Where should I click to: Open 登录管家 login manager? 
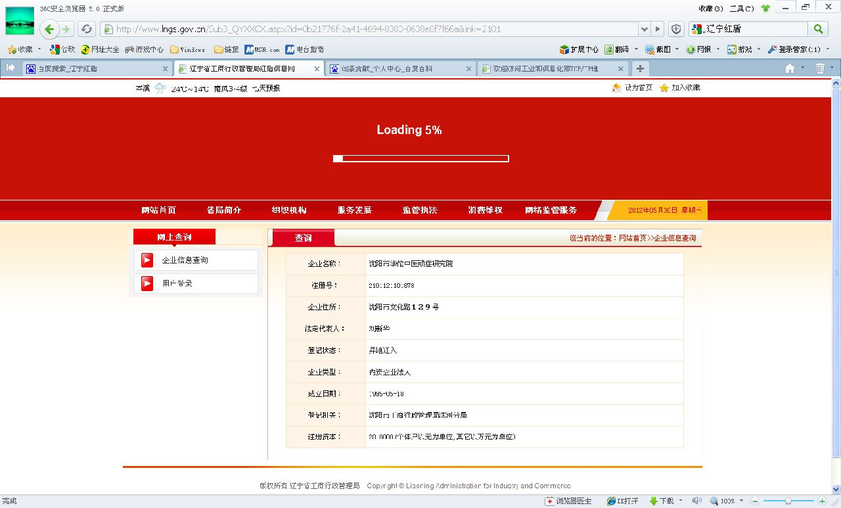pyautogui.click(x=794, y=49)
